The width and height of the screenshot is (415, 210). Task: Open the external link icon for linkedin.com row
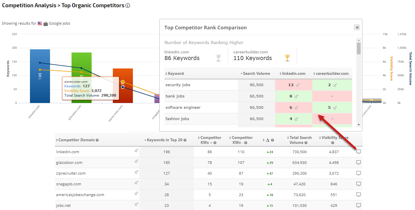[x=136, y=150]
